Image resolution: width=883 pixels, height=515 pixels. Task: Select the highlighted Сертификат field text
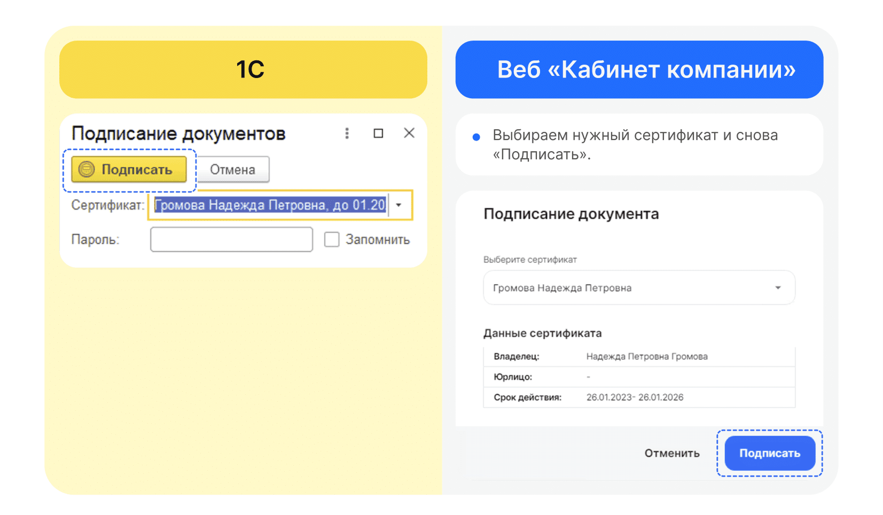(270, 205)
